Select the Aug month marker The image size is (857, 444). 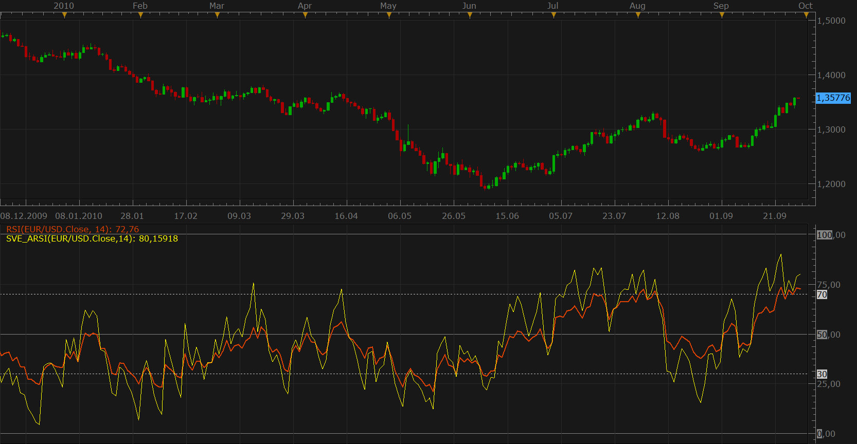point(638,15)
